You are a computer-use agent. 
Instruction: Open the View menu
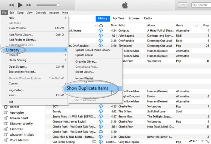(x=30, y=13)
